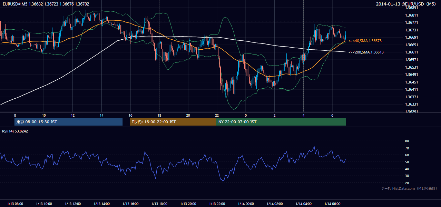The image size is (441, 207).
Task: Click price axis value 1.36851
Action: pyautogui.click(x=412, y=8)
